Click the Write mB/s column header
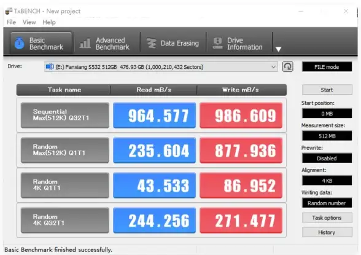The image size is (361, 255). point(242,90)
